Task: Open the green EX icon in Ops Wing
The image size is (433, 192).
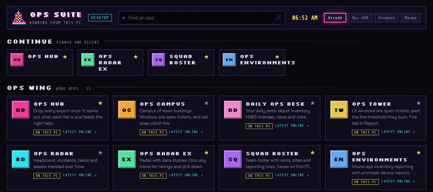Action: click(x=127, y=160)
